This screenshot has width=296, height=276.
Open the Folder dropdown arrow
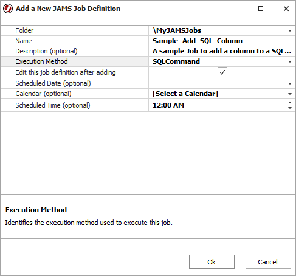pos(290,30)
